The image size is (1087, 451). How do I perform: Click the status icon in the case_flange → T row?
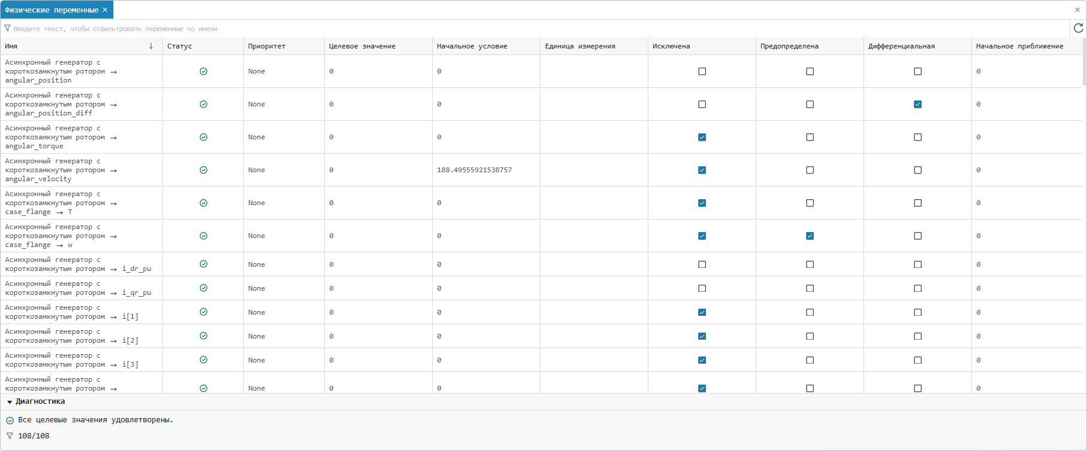(204, 203)
